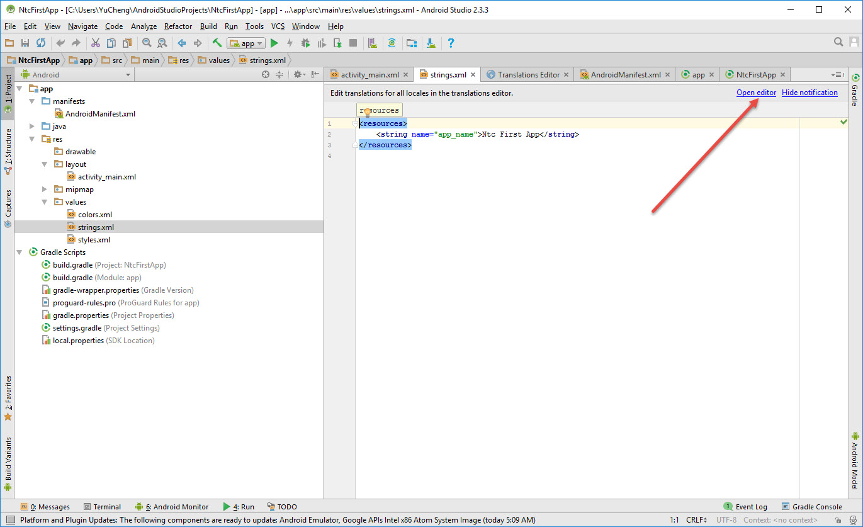
Task: Close the strings.xml editor tab
Action: (x=473, y=74)
